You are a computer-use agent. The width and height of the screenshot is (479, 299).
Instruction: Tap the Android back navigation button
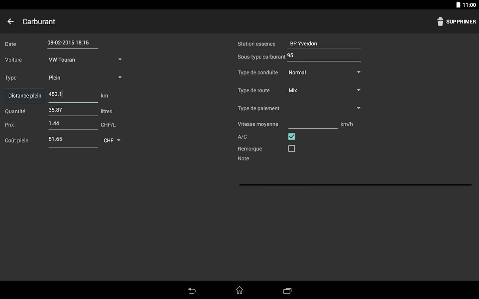pyautogui.click(x=192, y=291)
